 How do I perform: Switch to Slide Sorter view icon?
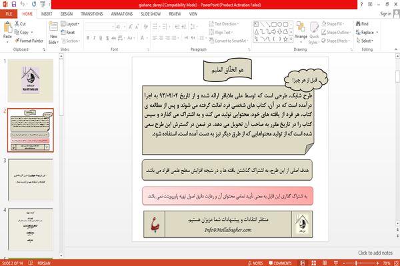[314, 263]
